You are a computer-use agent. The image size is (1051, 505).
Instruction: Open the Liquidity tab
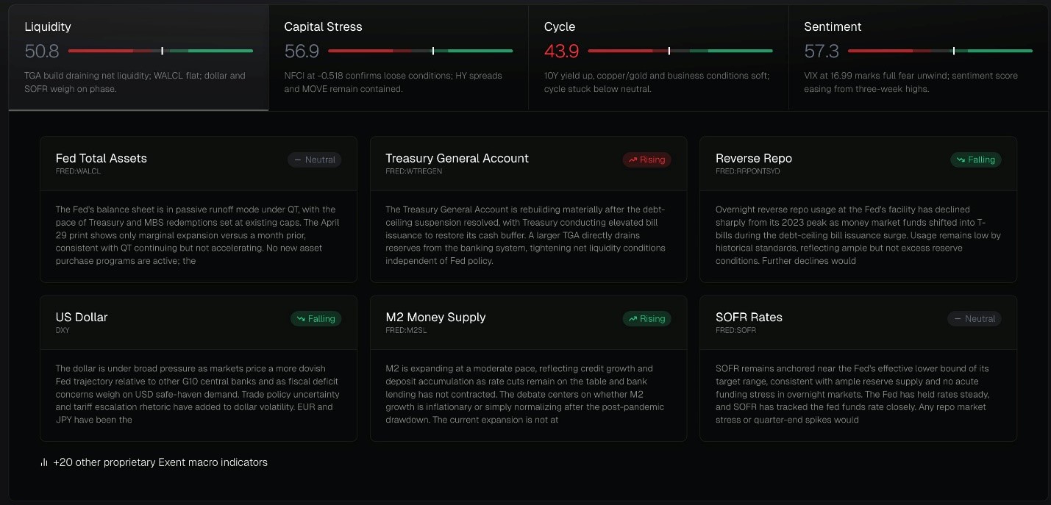coord(138,58)
